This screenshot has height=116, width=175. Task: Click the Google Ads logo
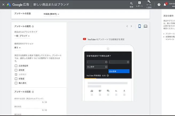(9, 5)
